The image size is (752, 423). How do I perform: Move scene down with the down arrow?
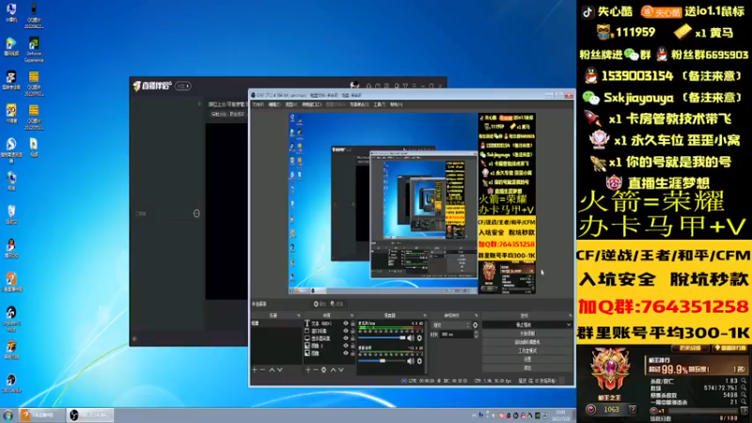pyautogui.click(x=280, y=369)
